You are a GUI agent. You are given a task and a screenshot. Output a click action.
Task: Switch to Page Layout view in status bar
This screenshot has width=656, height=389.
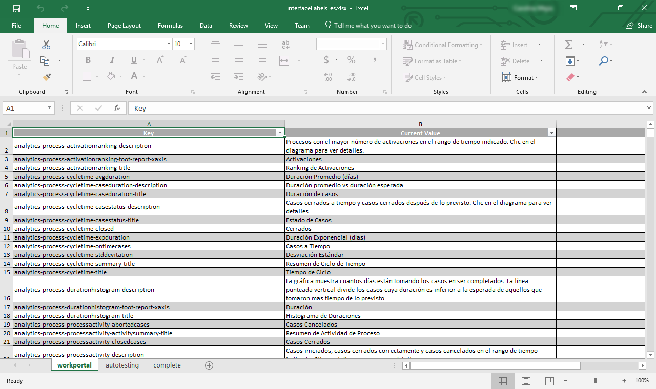pos(526,381)
